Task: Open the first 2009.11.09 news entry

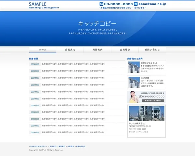Action: tap(35, 64)
